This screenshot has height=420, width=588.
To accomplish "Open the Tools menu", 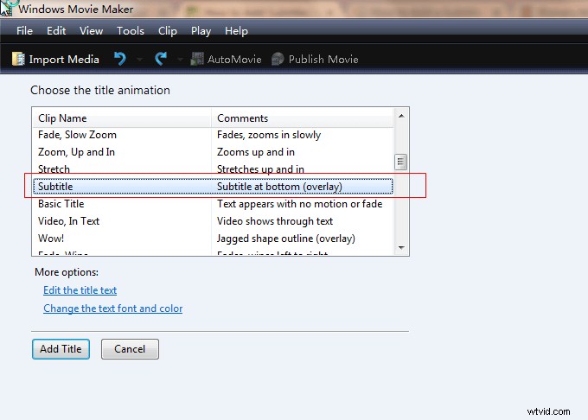I will (x=130, y=31).
